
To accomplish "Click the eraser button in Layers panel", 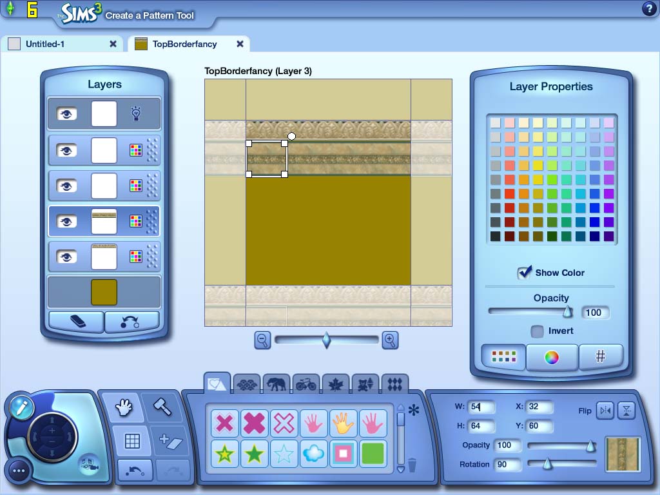I will tap(76, 322).
